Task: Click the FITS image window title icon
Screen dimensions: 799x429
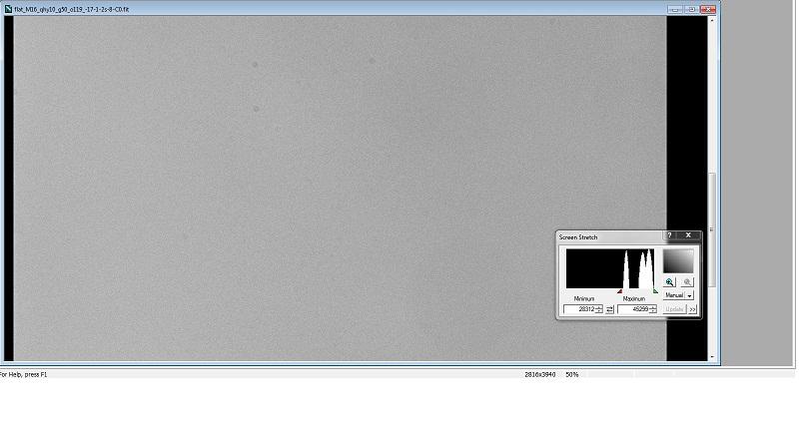Action: tap(8, 9)
